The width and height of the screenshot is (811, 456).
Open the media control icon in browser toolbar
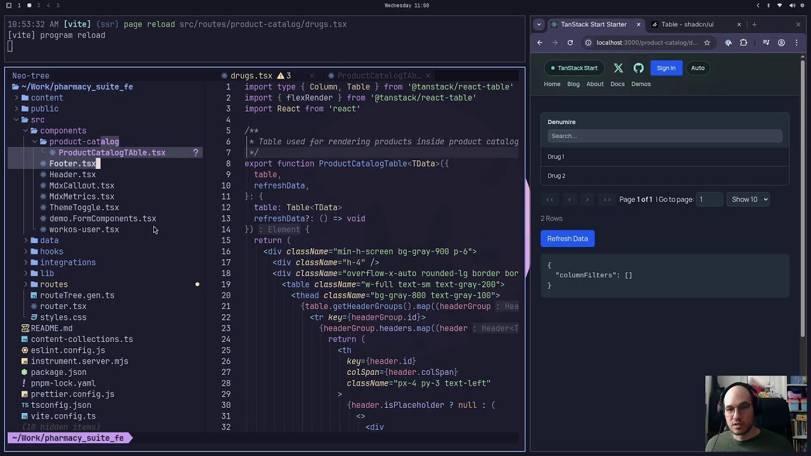pyautogui.click(x=766, y=42)
